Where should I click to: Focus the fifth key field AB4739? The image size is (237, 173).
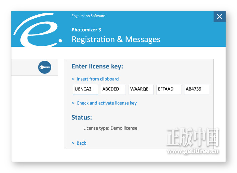196,90
